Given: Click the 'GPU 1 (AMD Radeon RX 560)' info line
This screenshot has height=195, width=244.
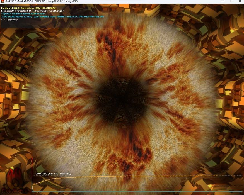Looking at the screenshot, I should (53, 16).
